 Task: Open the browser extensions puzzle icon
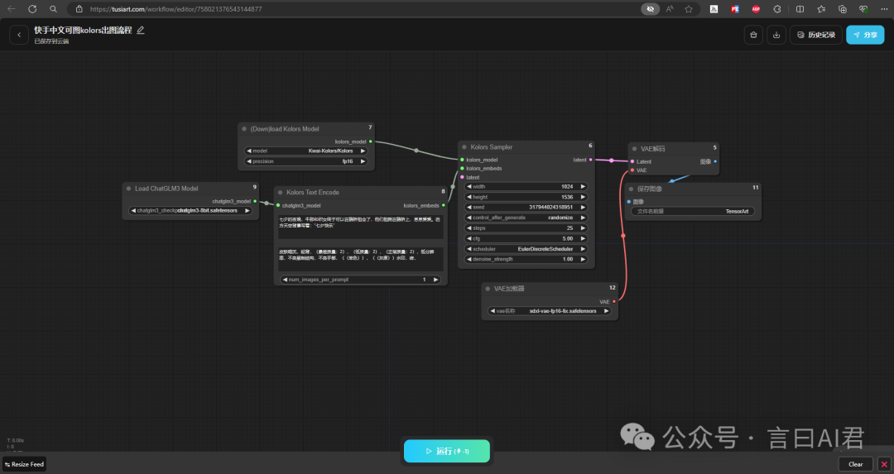pyautogui.click(x=777, y=9)
